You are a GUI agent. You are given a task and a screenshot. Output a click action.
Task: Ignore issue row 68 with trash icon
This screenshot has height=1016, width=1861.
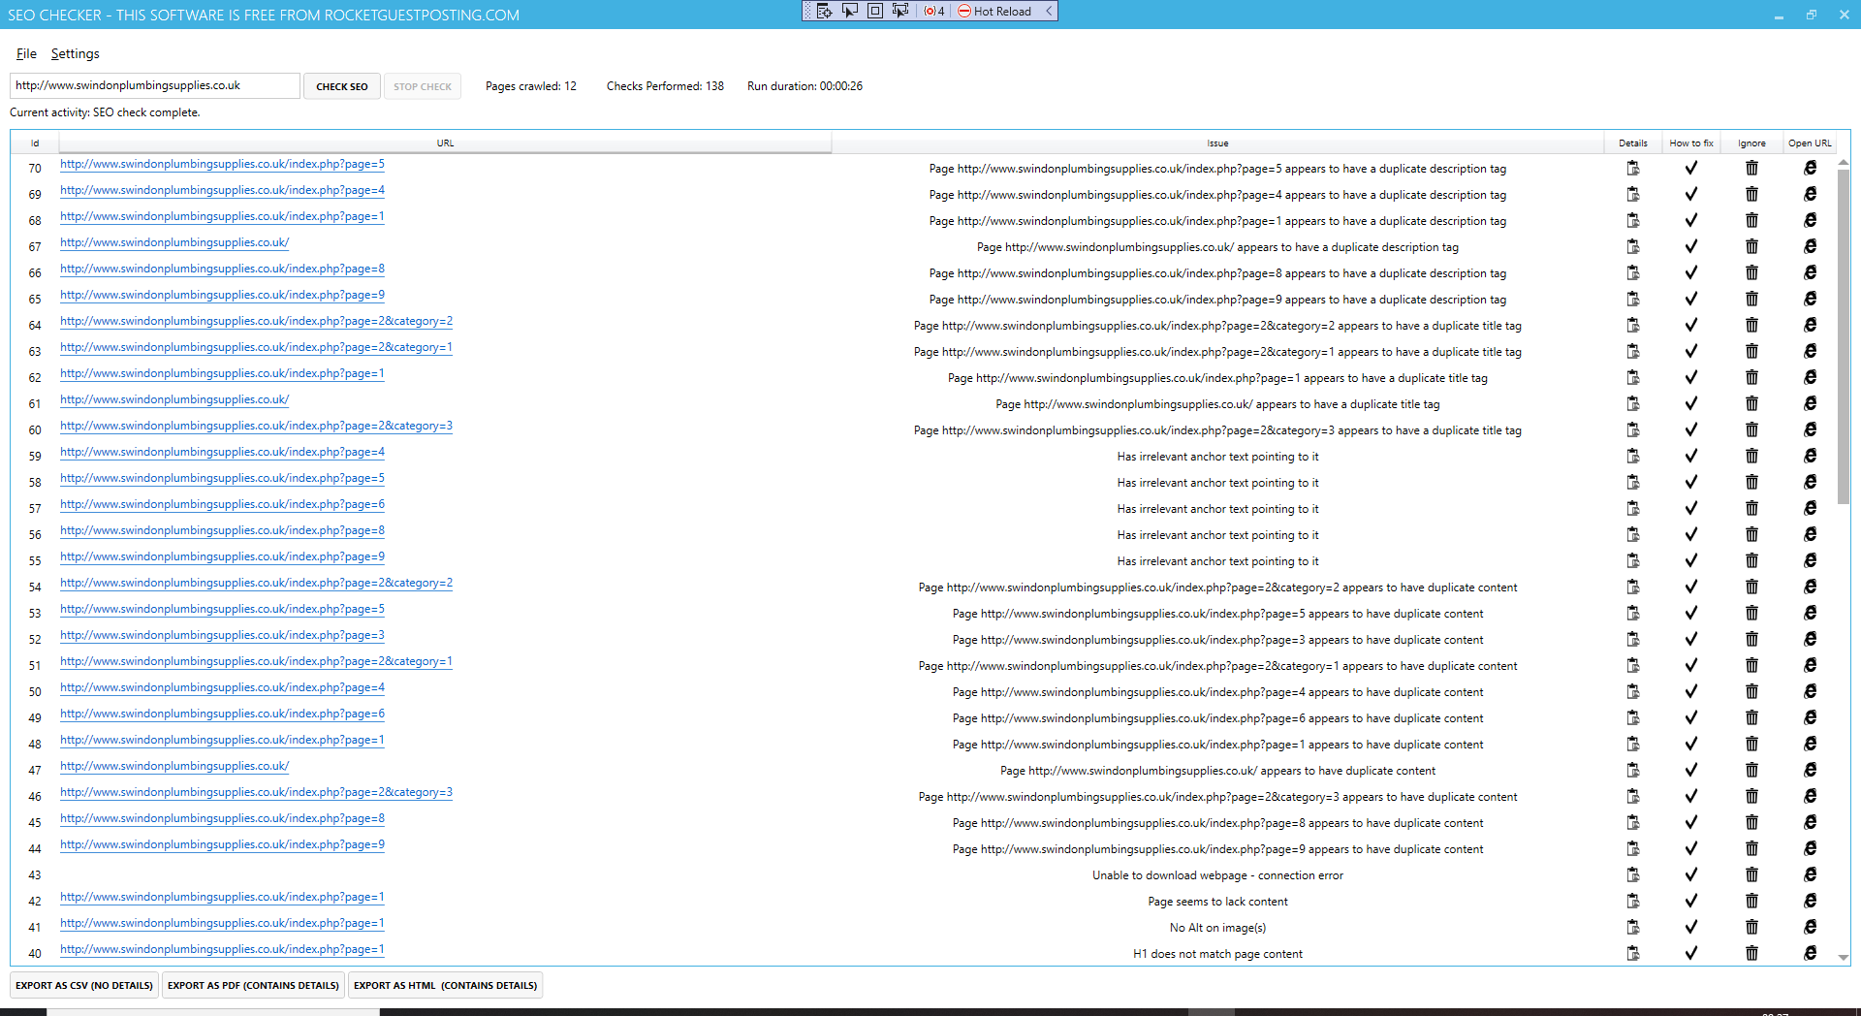[1751, 221]
